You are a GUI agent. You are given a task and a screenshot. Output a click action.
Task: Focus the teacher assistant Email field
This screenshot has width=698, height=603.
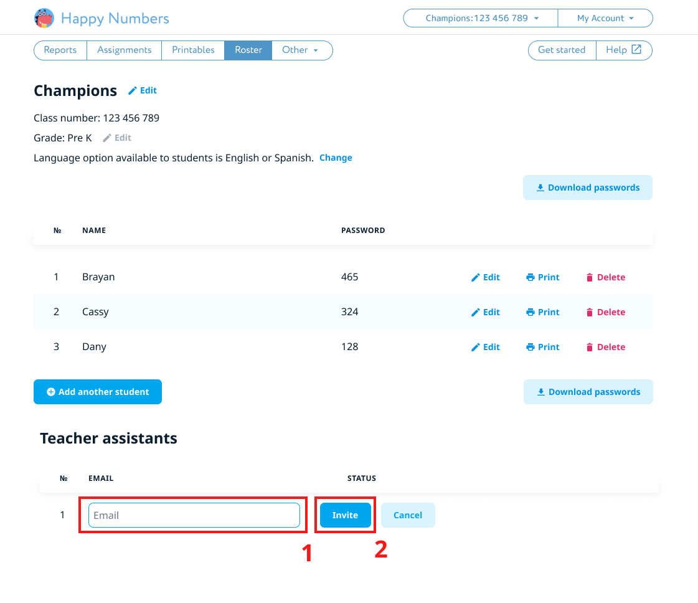(194, 515)
